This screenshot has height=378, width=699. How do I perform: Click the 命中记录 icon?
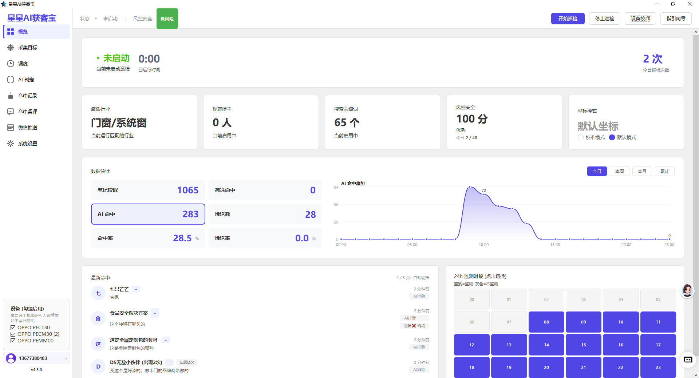(11, 96)
